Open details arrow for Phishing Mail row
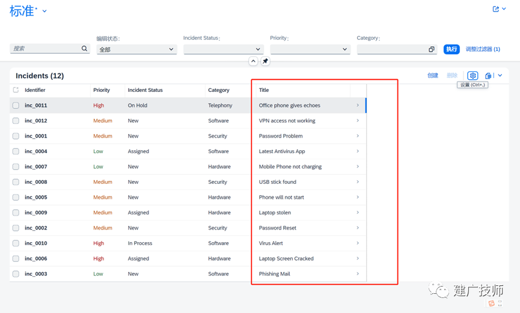This screenshot has width=520, height=313. point(358,273)
